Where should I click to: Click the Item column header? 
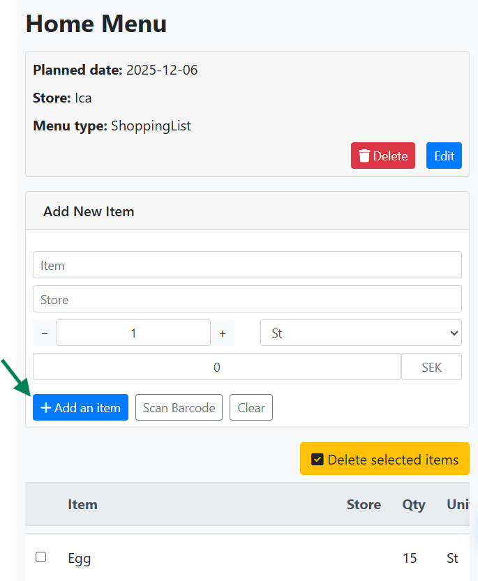tap(82, 504)
